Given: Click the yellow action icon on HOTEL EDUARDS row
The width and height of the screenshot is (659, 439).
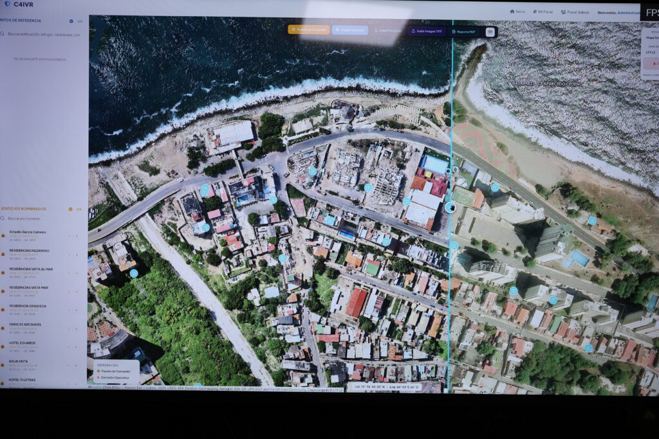Looking at the screenshot, I should point(70,347).
